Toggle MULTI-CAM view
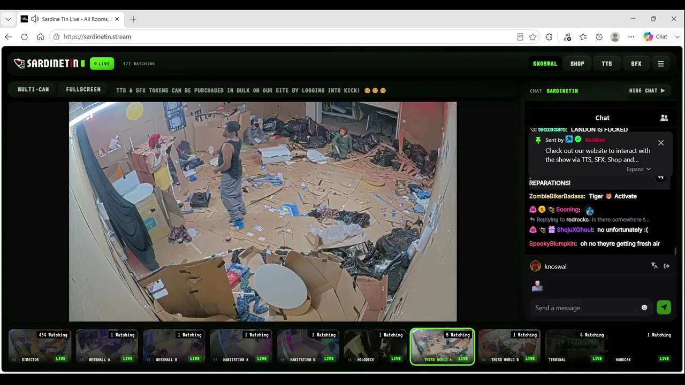This screenshot has width=685, height=385. click(x=33, y=89)
